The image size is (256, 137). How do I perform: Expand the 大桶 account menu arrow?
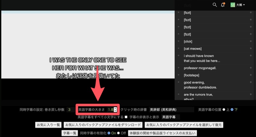click(244, 5)
